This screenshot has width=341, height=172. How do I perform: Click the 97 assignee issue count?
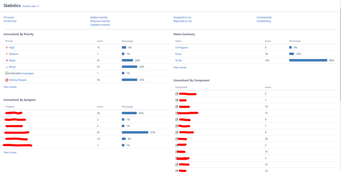(98, 132)
